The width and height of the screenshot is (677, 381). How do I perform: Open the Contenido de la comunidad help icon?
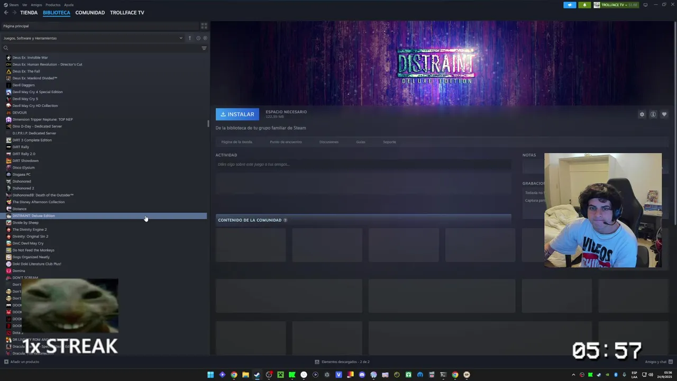click(285, 220)
